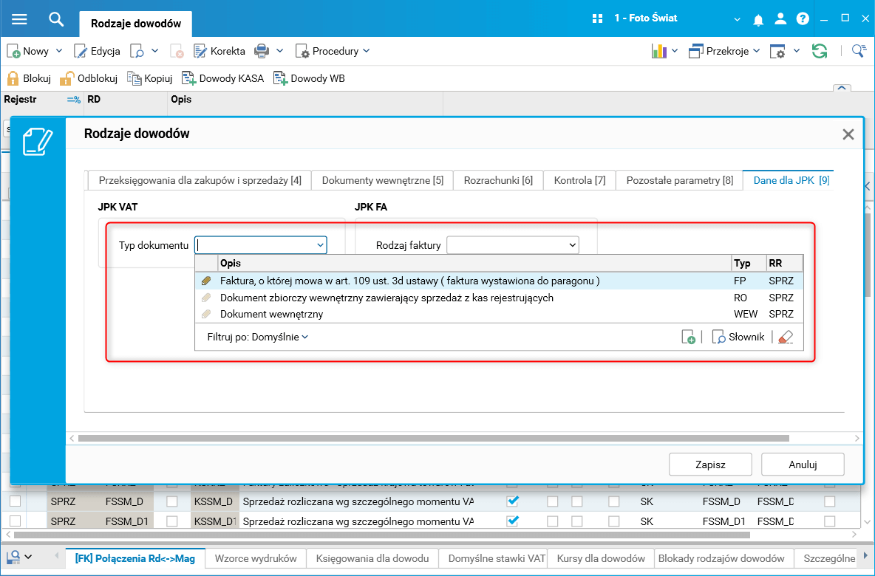Viewport: 875px width, 576px height.
Task: Click the eraser clear icon in dropdown footer
Action: pyautogui.click(x=785, y=337)
